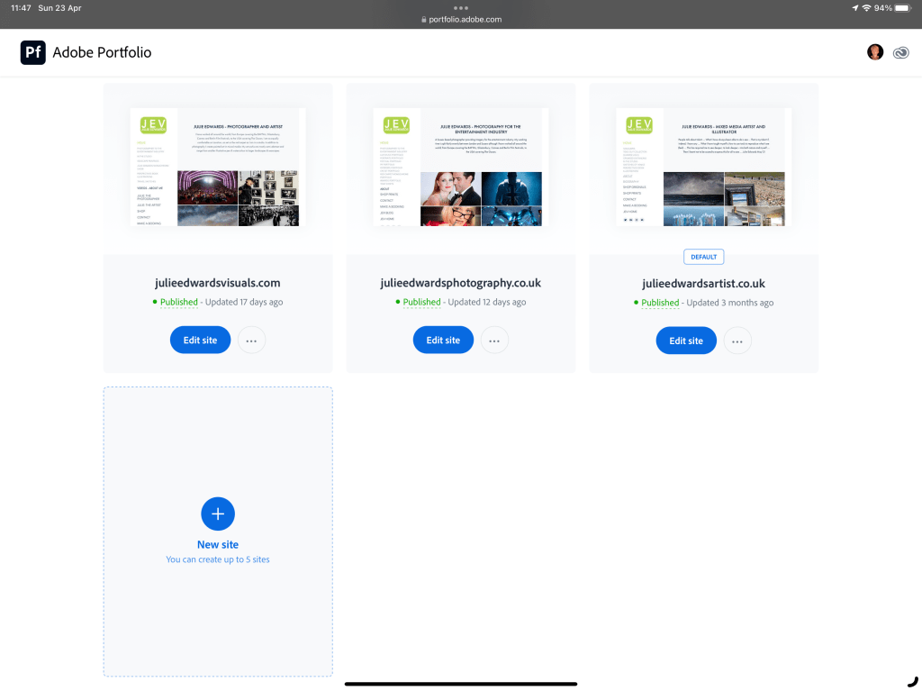
Task: Tap the three-dot multitasking menu at top
Action: pos(461,7)
